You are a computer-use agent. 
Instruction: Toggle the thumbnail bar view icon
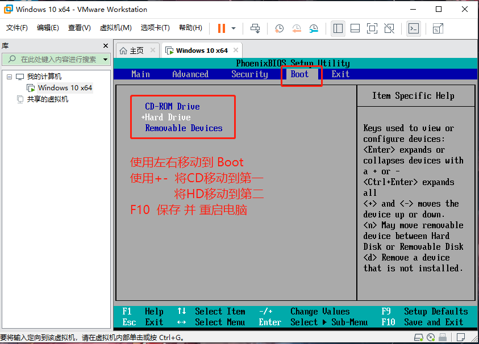[355, 28]
